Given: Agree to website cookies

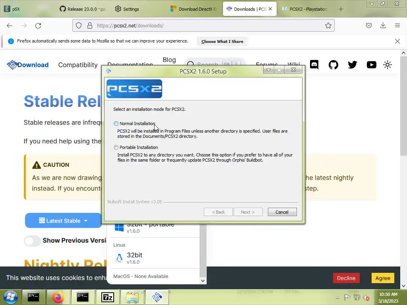Looking at the screenshot, I should pyautogui.click(x=383, y=278).
